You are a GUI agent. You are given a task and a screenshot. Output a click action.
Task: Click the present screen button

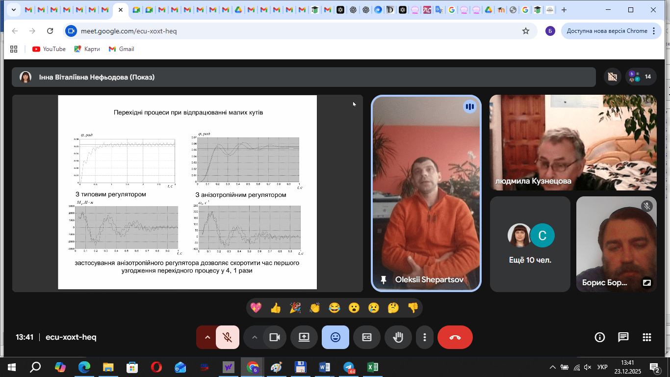[x=304, y=337]
